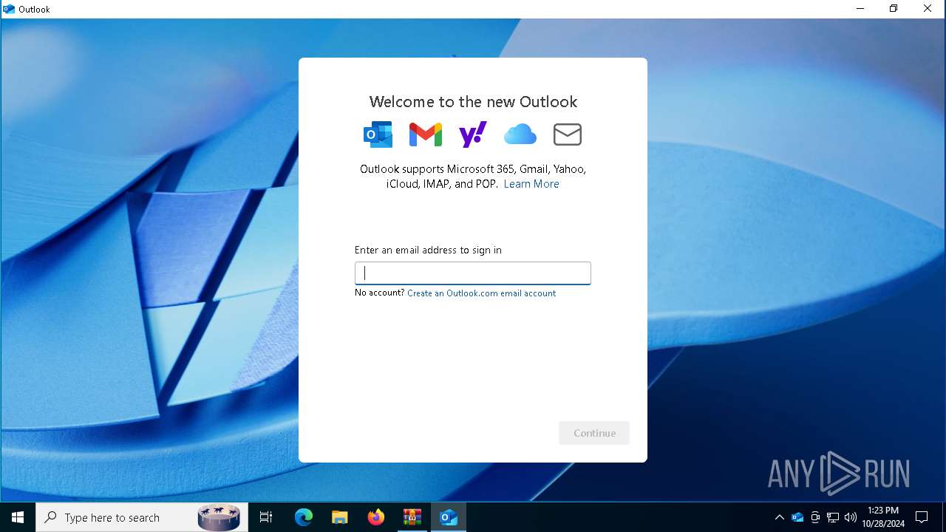Click the Gmail provider icon
The image size is (946, 532).
(426, 134)
